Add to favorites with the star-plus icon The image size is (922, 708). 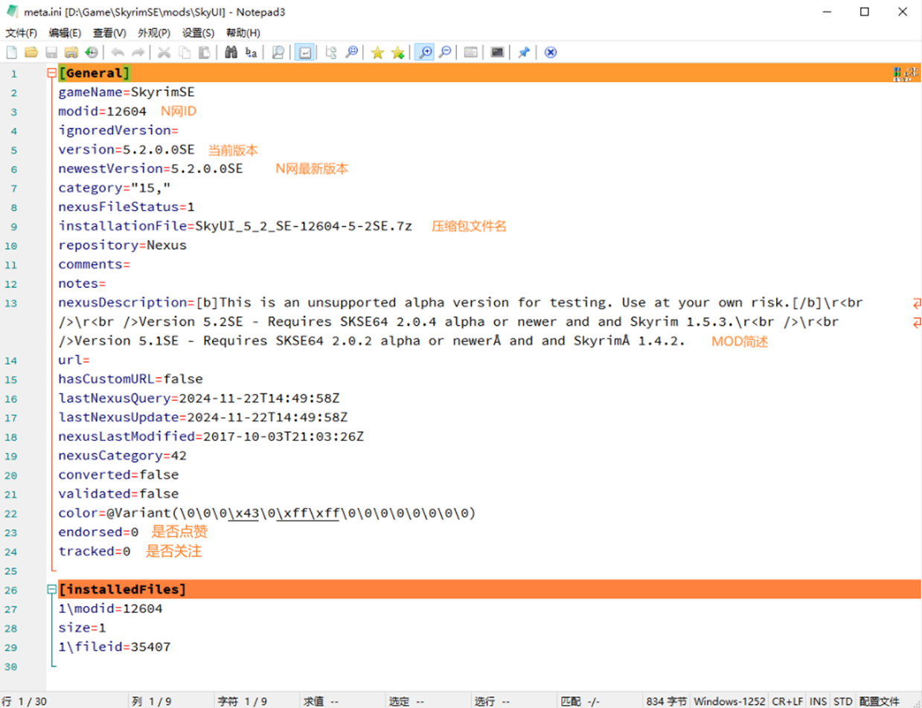pyautogui.click(x=398, y=52)
